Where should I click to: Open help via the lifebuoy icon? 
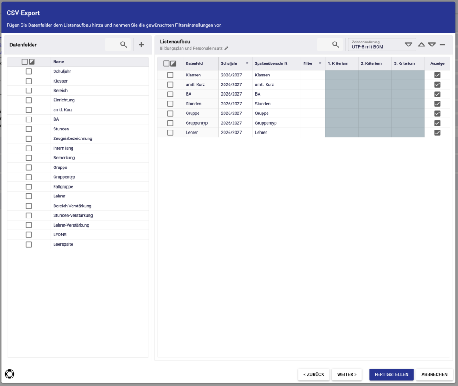tap(10, 374)
